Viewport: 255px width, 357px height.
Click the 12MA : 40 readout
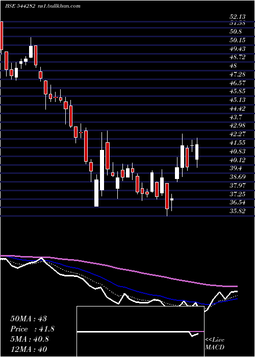[x=29, y=349]
